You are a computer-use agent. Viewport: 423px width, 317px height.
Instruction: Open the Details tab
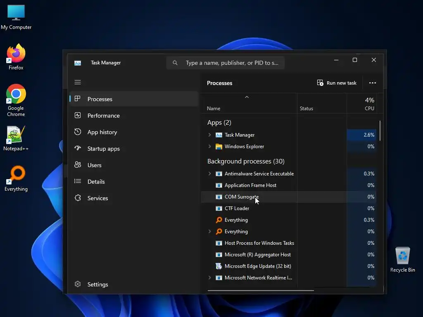pos(134,182)
